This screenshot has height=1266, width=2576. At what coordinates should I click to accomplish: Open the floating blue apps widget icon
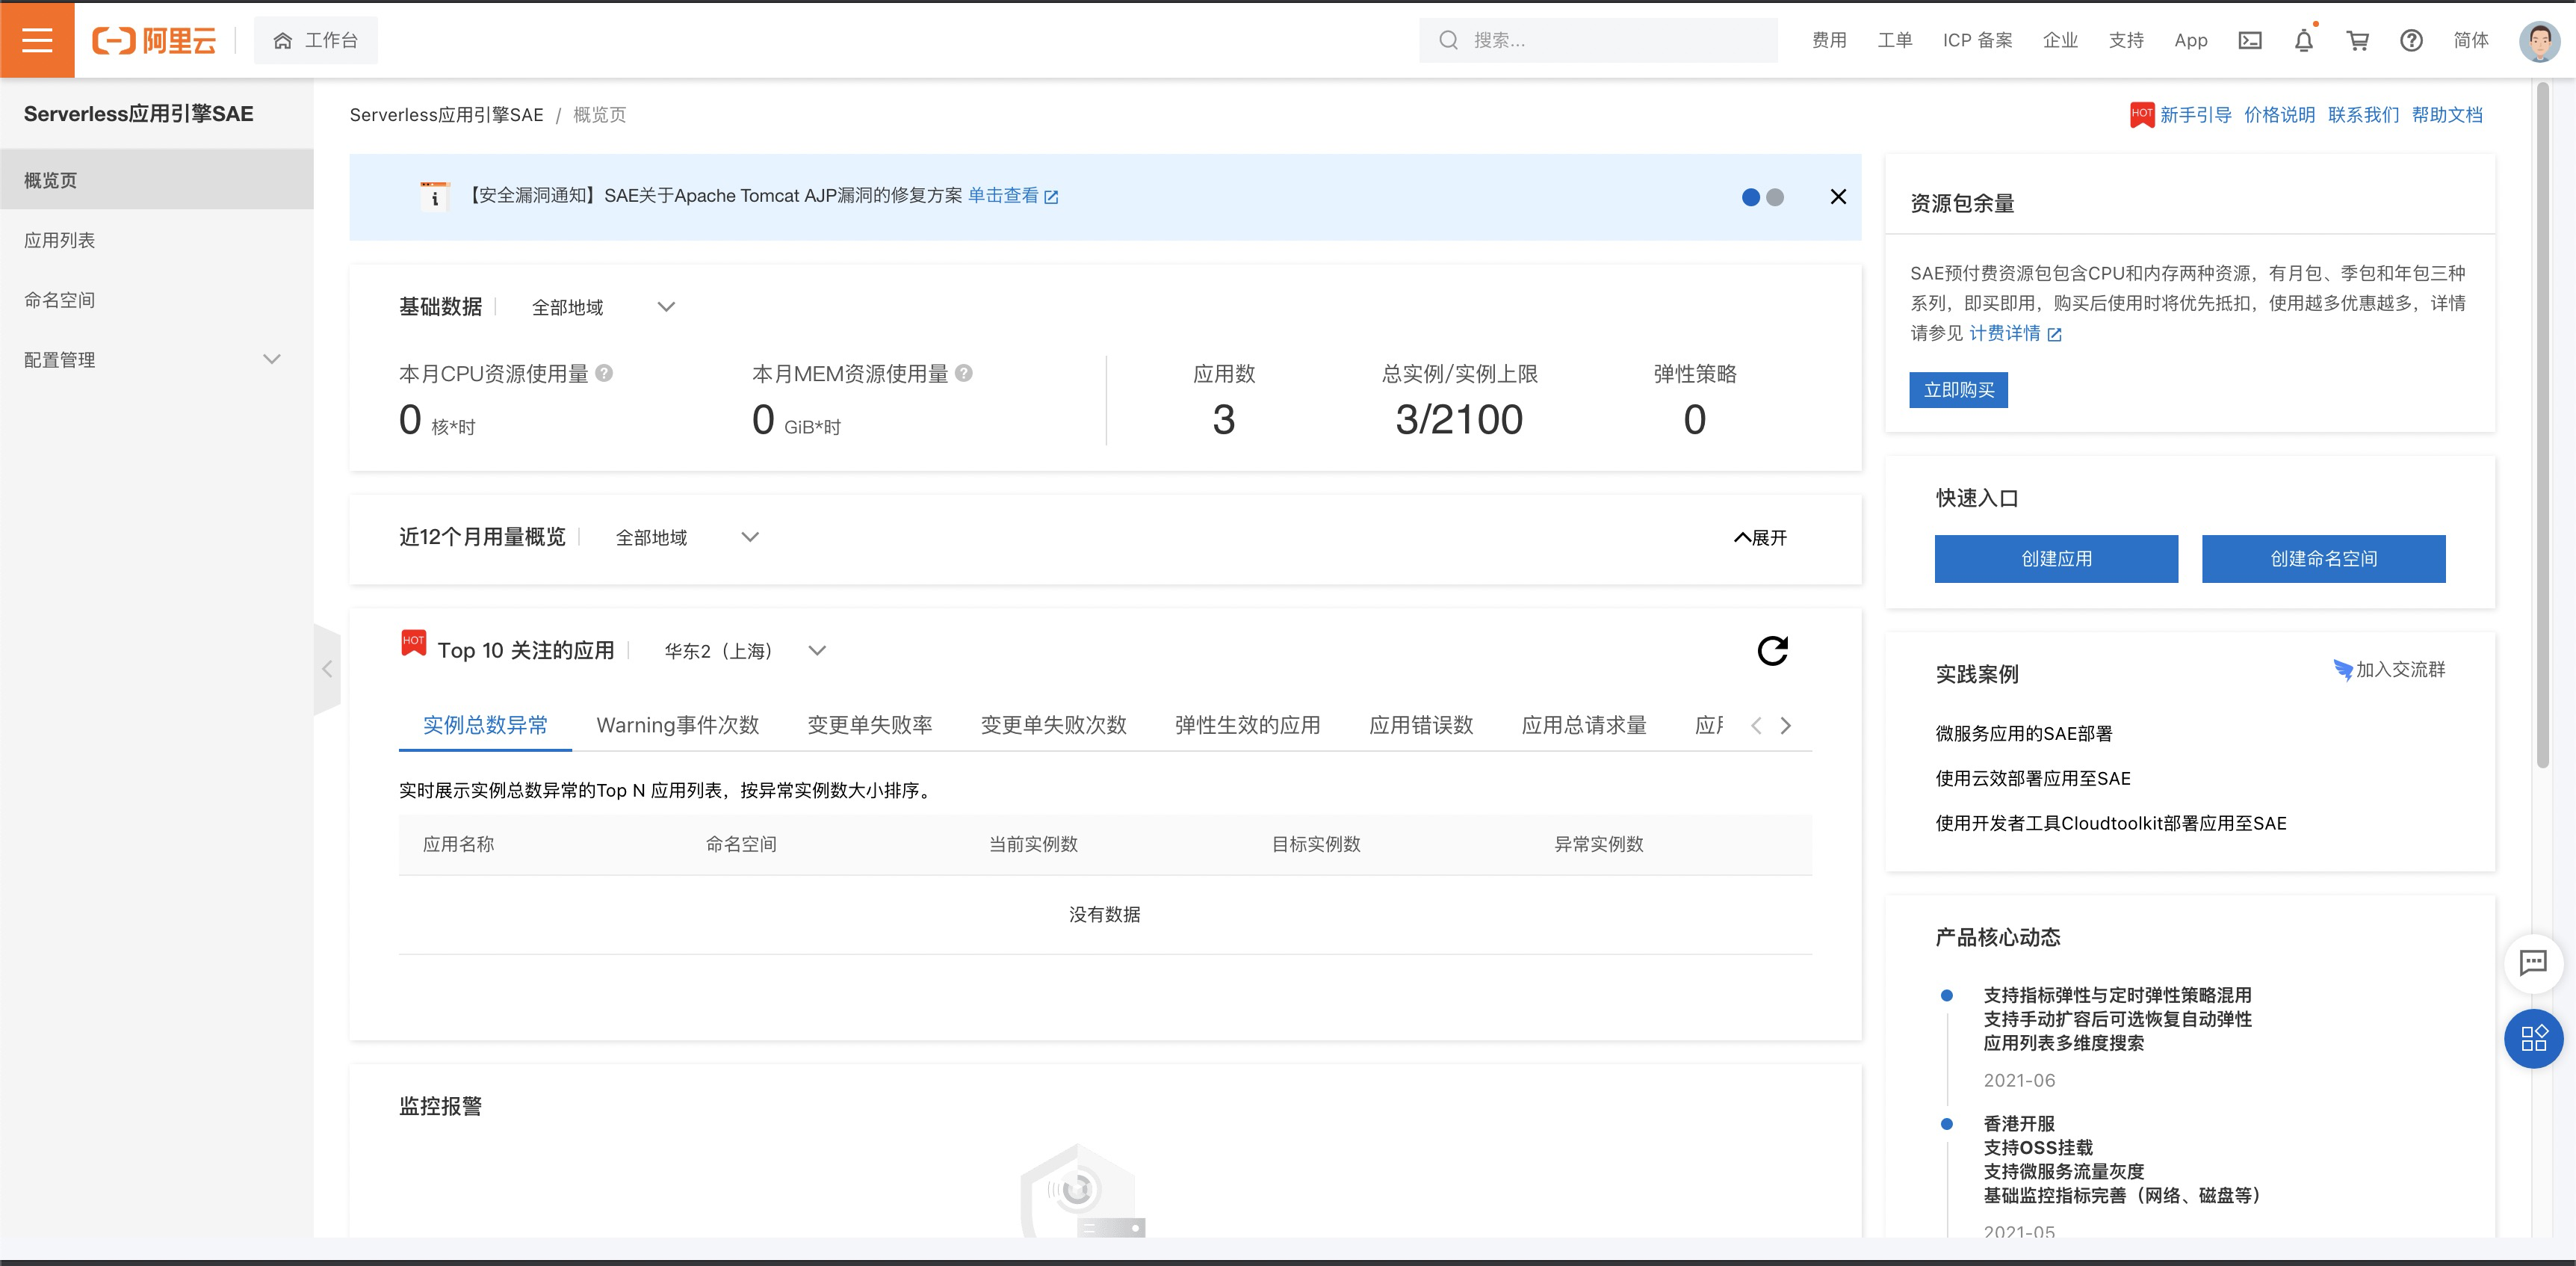click(2533, 1038)
